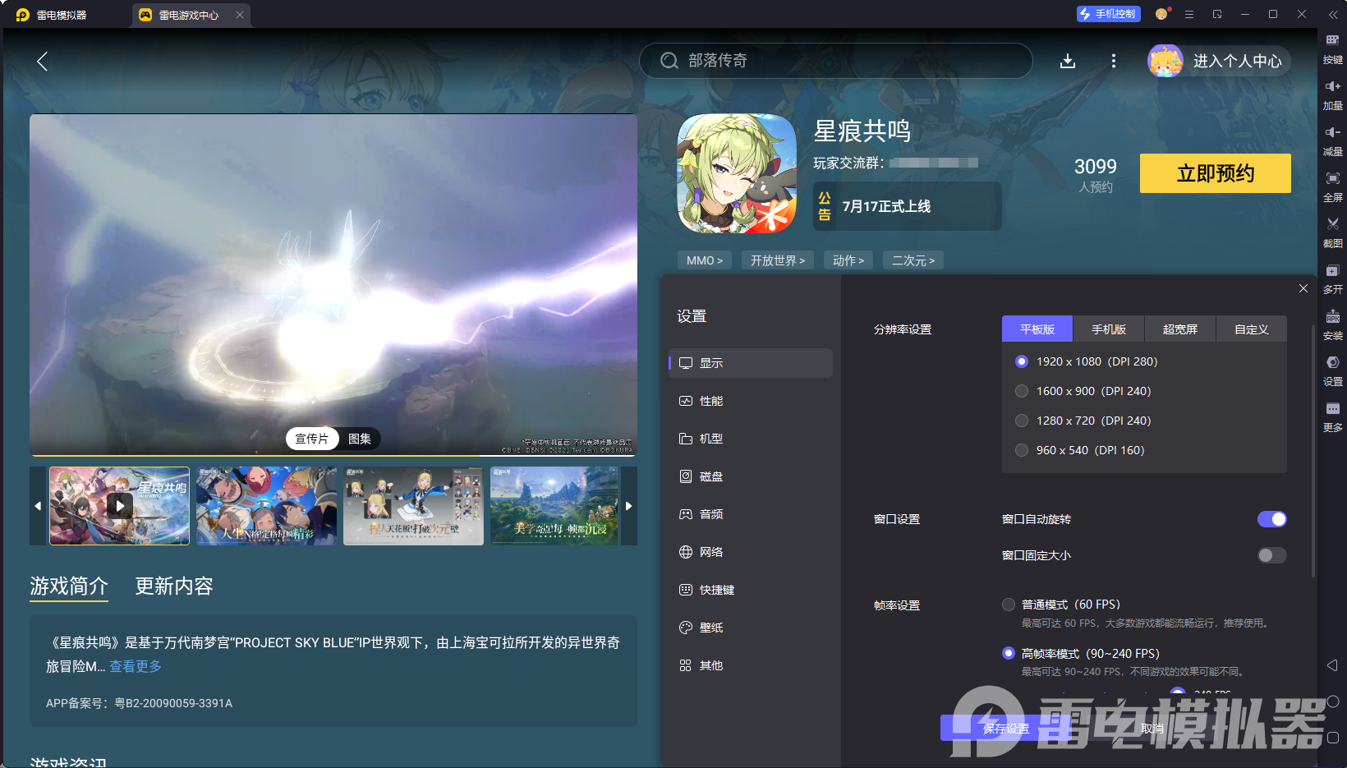
Task: Open the three-dot more options menu
Action: tap(1114, 61)
